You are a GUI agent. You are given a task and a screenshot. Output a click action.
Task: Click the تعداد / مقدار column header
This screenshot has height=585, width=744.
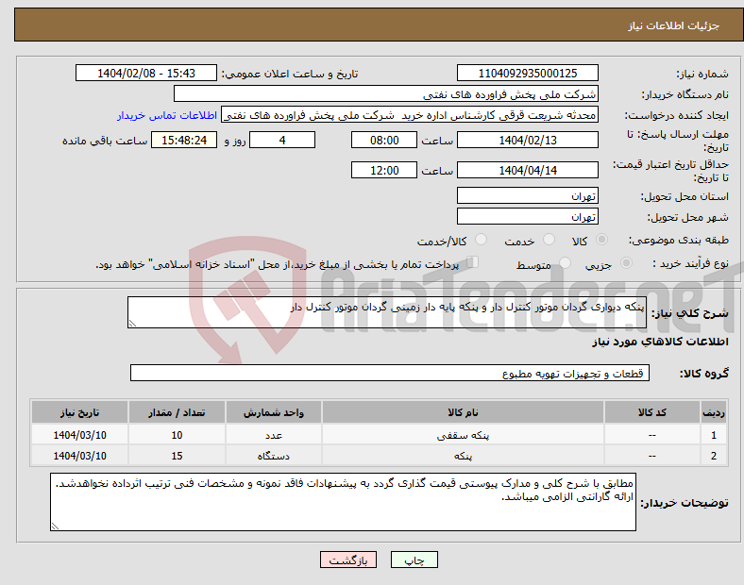click(x=177, y=412)
